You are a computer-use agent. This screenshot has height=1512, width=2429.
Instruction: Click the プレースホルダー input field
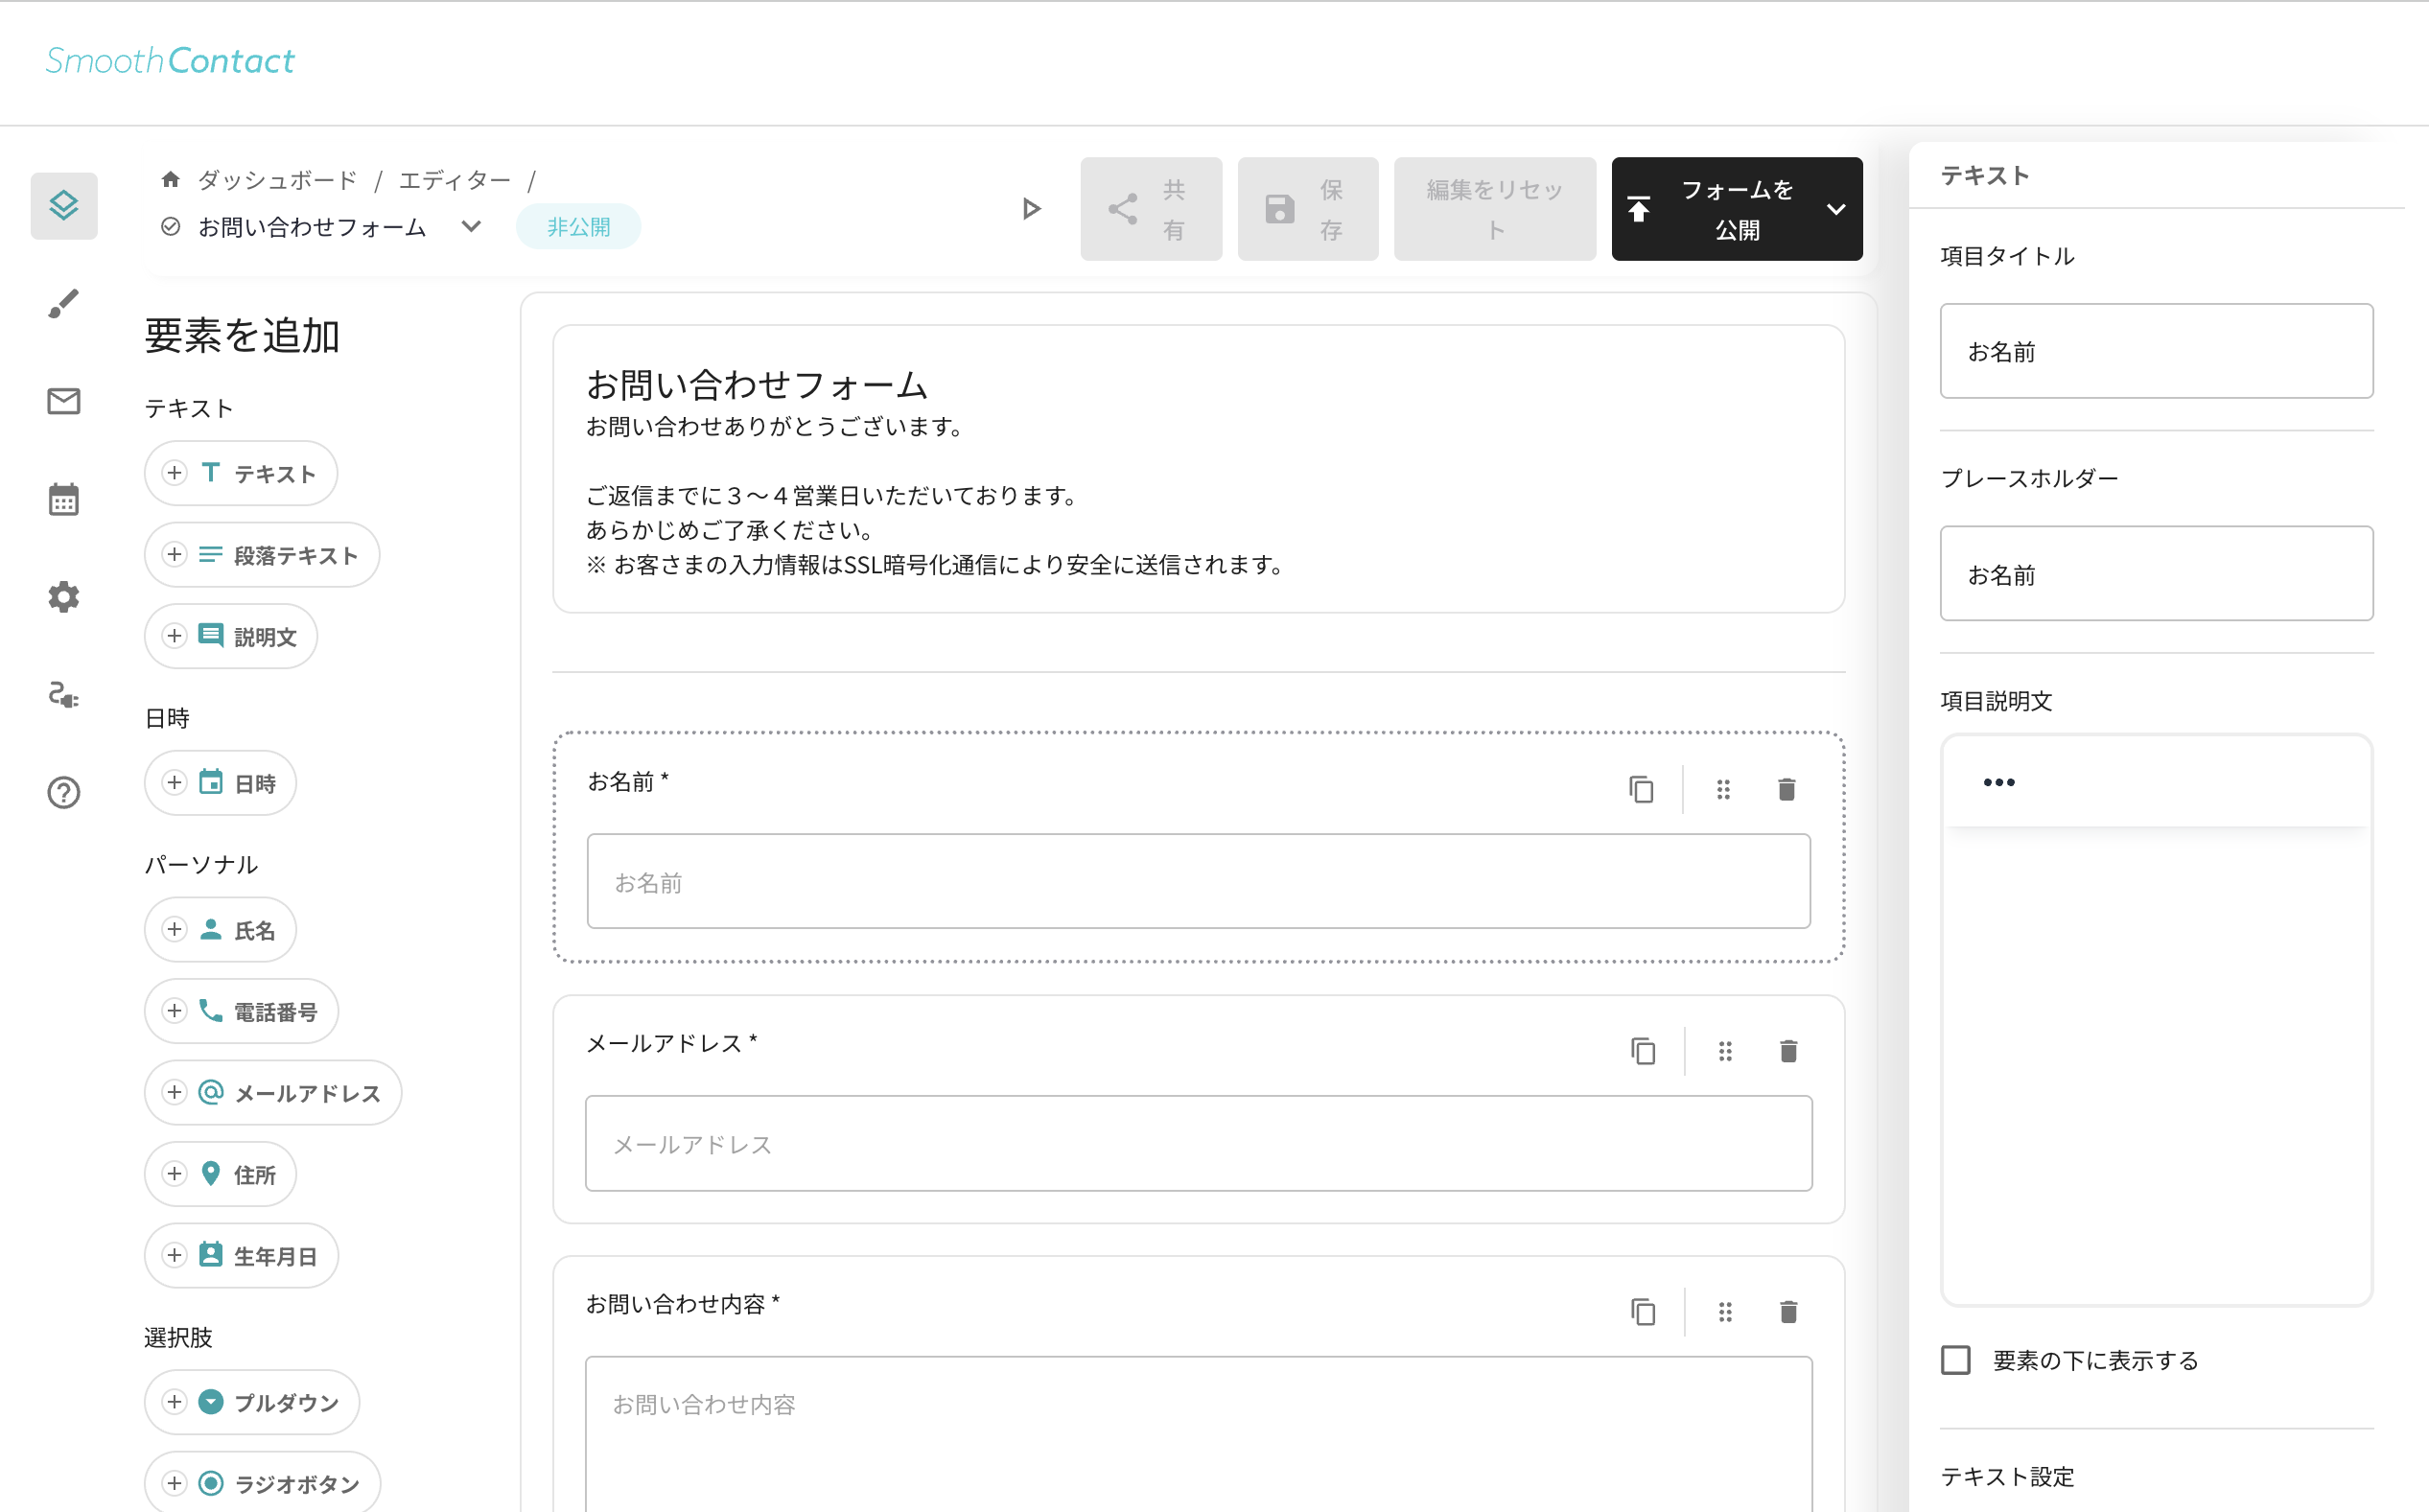[2156, 574]
